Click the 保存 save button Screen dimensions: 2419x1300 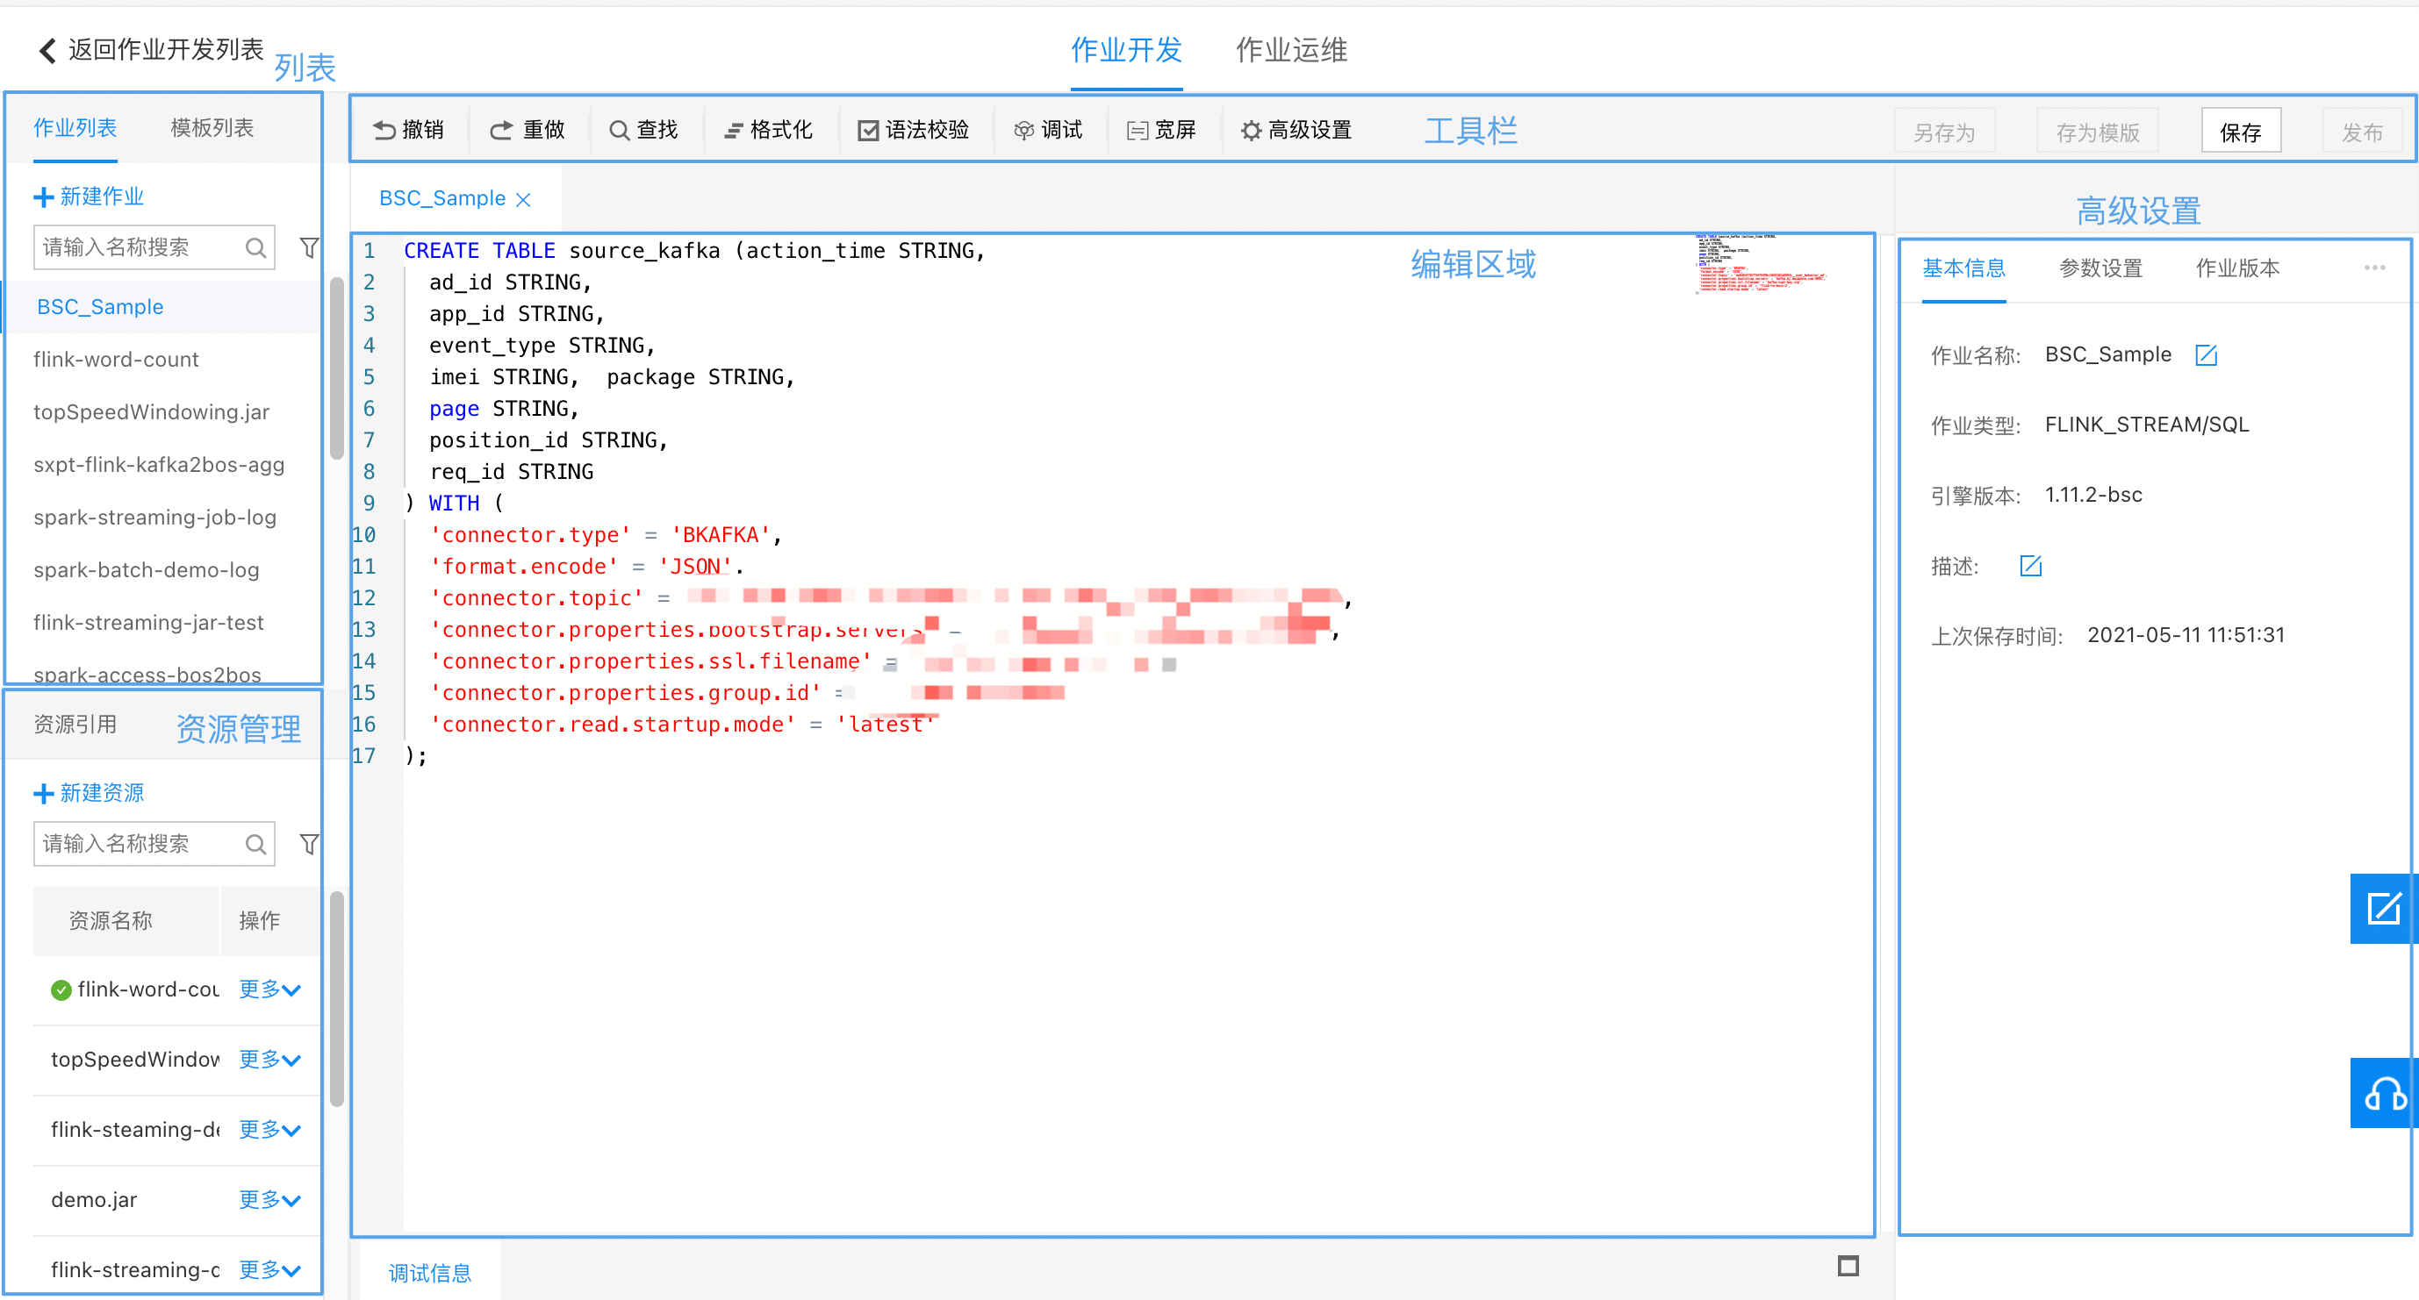coord(2241,132)
